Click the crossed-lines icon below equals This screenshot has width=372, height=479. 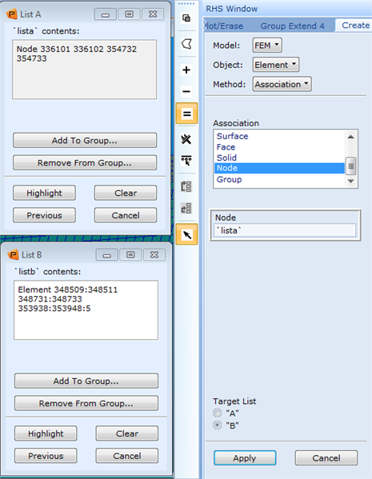(x=186, y=139)
